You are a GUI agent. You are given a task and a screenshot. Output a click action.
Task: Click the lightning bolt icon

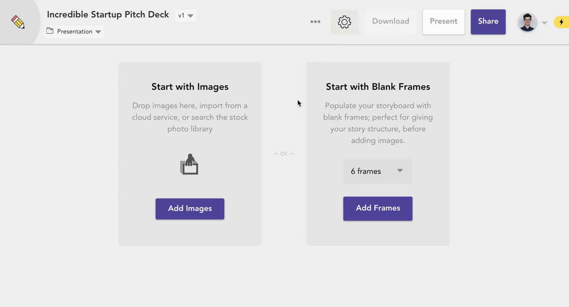pyautogui.click(x=562, y=21)
